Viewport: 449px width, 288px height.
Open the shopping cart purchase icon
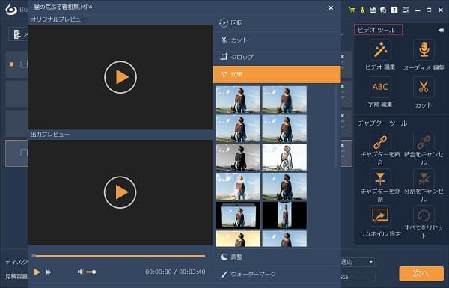pyautogui.click(x=352, y=10)
